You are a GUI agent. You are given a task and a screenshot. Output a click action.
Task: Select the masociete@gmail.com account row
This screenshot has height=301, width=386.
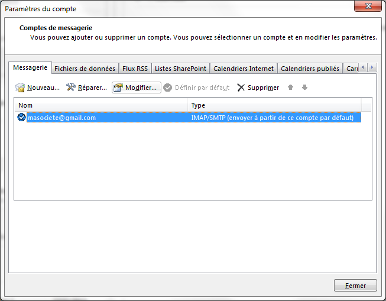tap(189, 118)
